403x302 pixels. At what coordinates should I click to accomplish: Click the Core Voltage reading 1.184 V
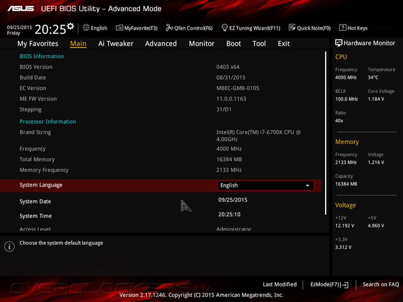click(x=376, y=99)
